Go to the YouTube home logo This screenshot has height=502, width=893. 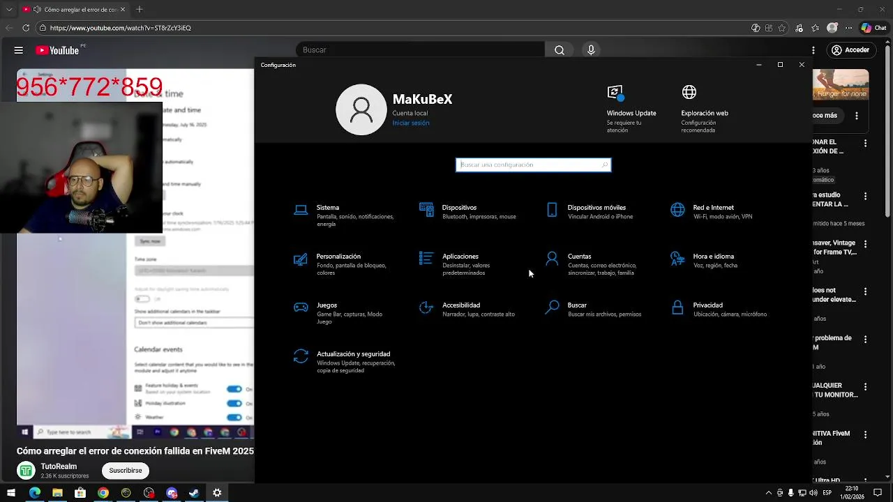57,50
